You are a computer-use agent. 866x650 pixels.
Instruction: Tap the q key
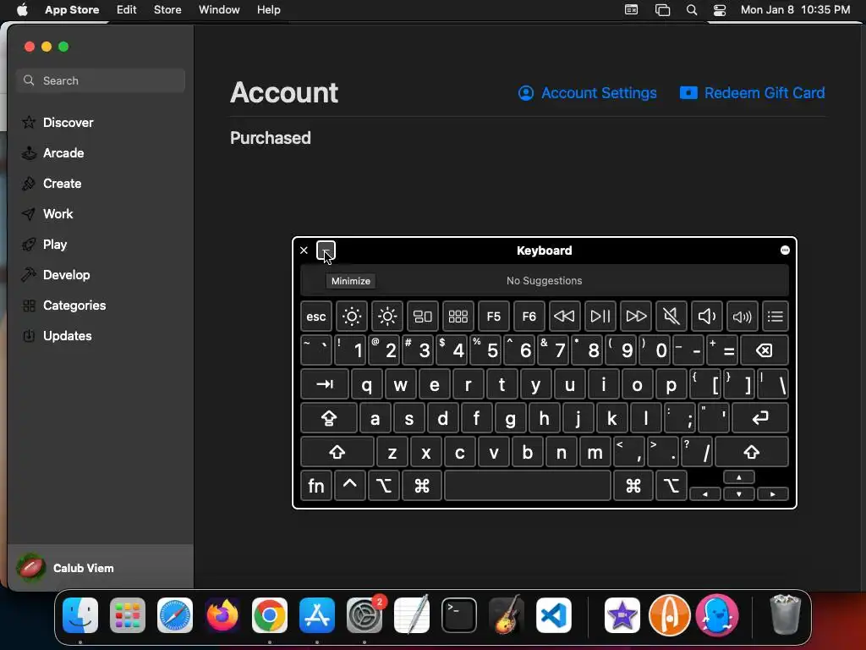(x=366, y=384)
